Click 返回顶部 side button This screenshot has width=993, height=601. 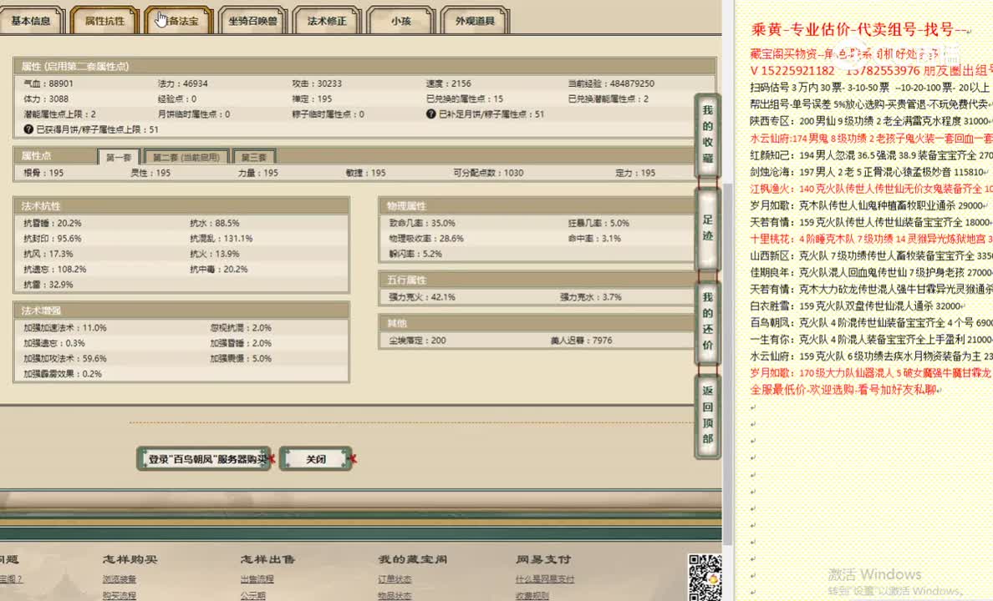point(707,415)
